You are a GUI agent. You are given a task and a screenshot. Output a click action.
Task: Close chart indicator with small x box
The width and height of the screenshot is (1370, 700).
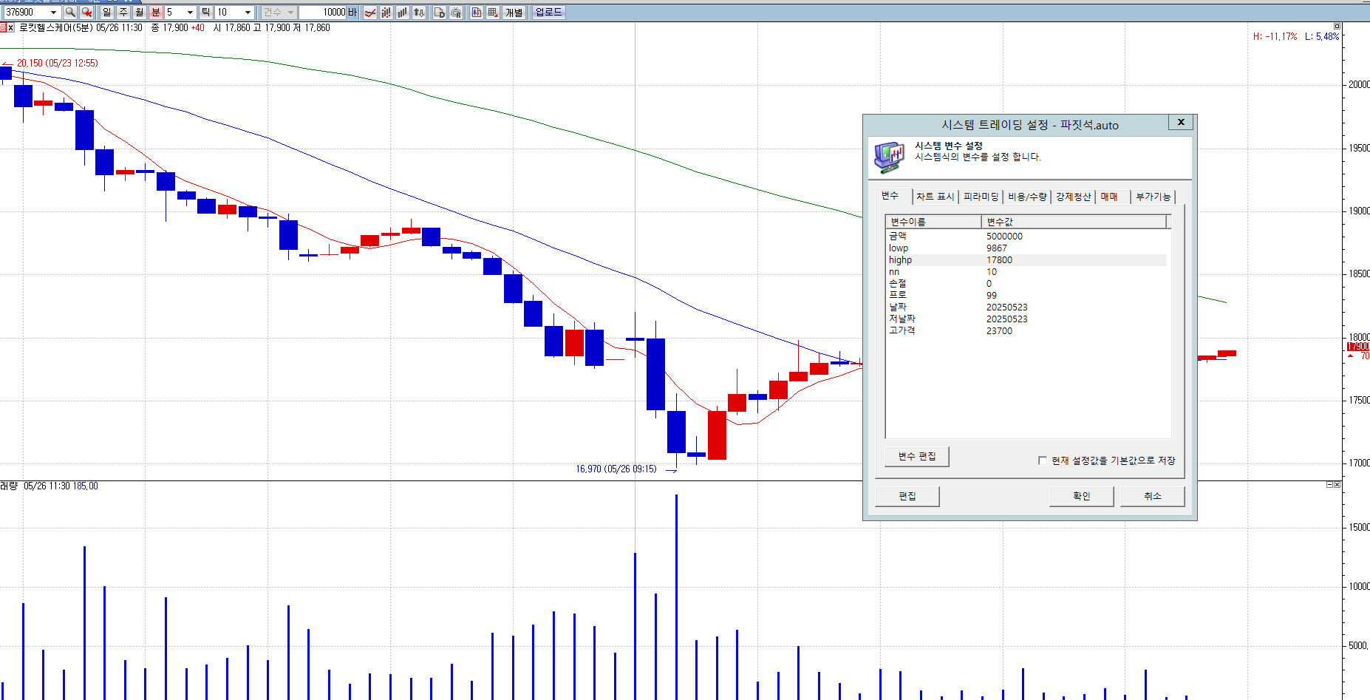10,28
